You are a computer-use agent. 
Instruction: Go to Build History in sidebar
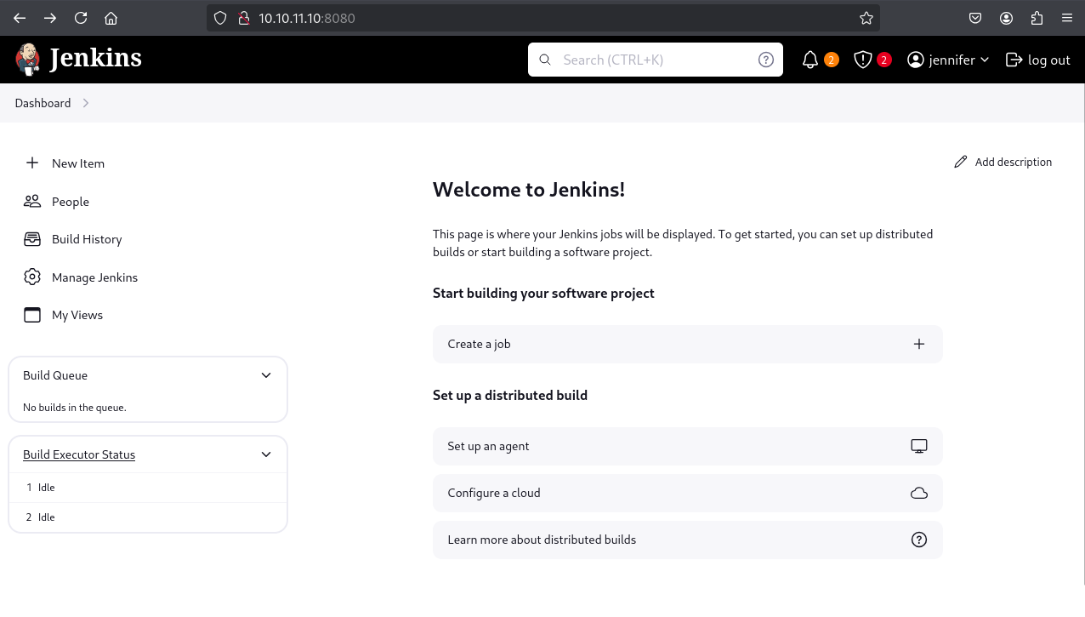(87, 239)
